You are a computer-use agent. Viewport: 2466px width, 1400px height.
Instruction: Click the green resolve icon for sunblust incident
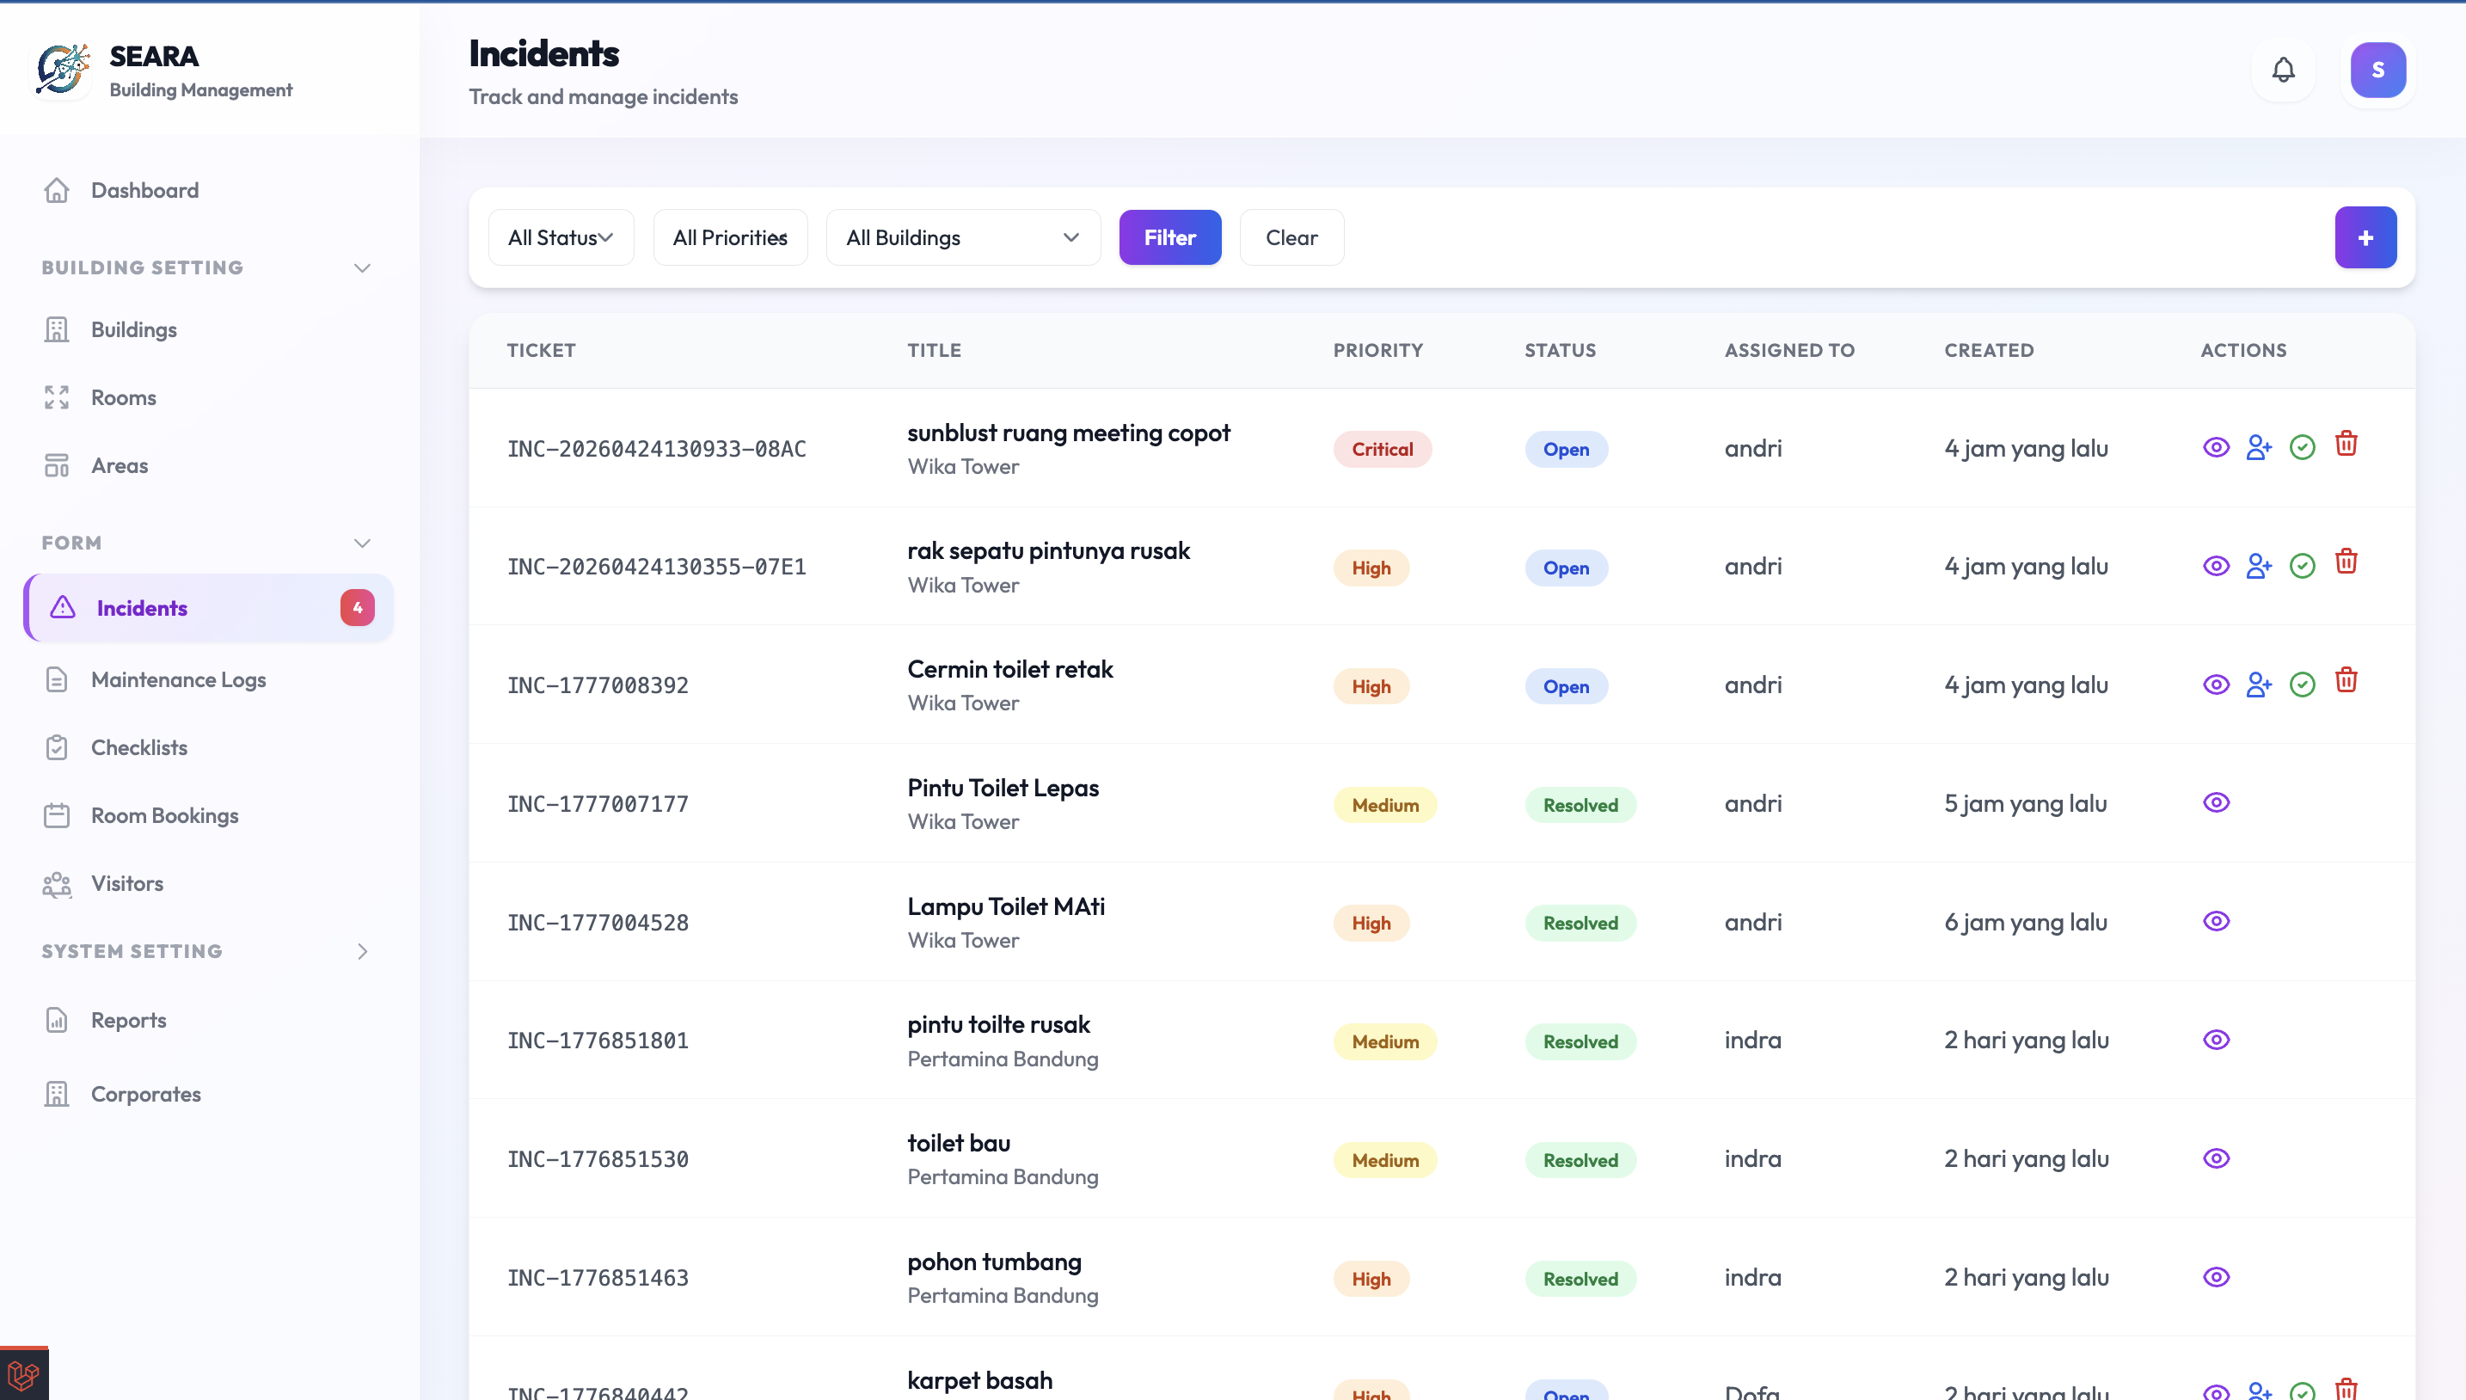(x=2302, y=447)
